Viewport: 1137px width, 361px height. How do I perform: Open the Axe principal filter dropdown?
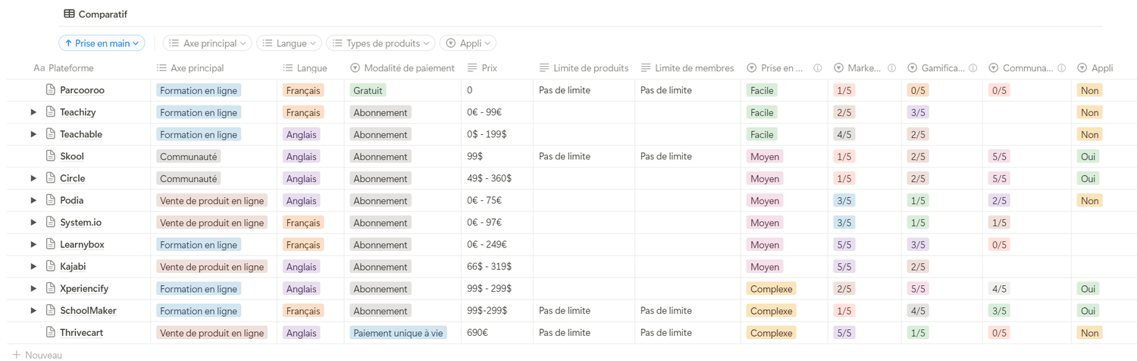(x=208, y=43)
